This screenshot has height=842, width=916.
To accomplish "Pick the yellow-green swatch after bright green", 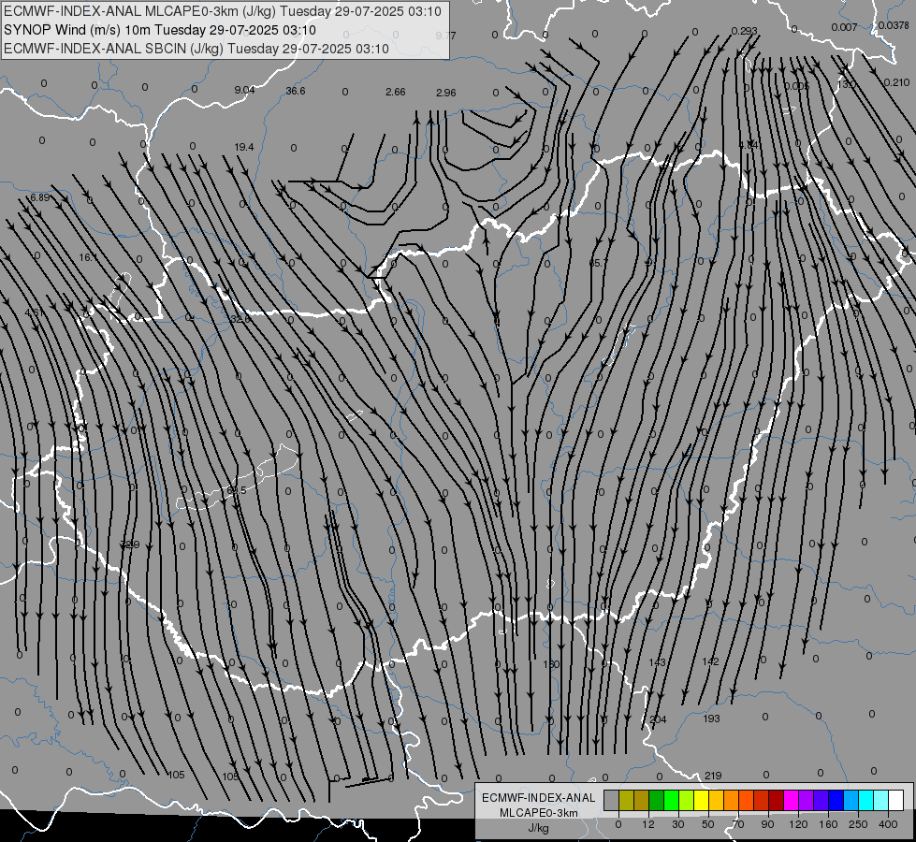I will click(x=687, y=801).
